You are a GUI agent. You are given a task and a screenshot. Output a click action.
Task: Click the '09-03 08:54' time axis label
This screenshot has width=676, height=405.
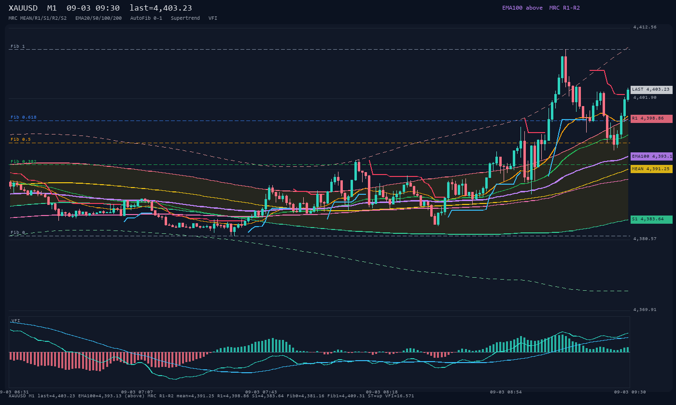point(506,392)
